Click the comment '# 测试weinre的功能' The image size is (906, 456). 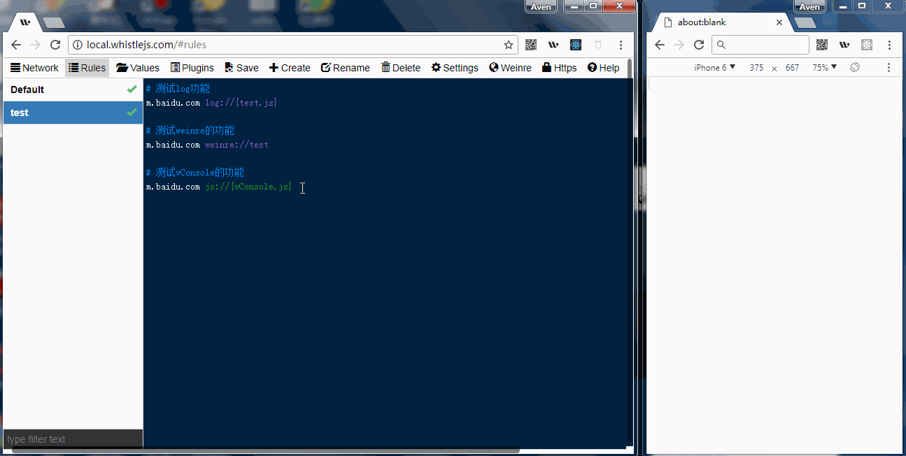click(x=190, y=131)
